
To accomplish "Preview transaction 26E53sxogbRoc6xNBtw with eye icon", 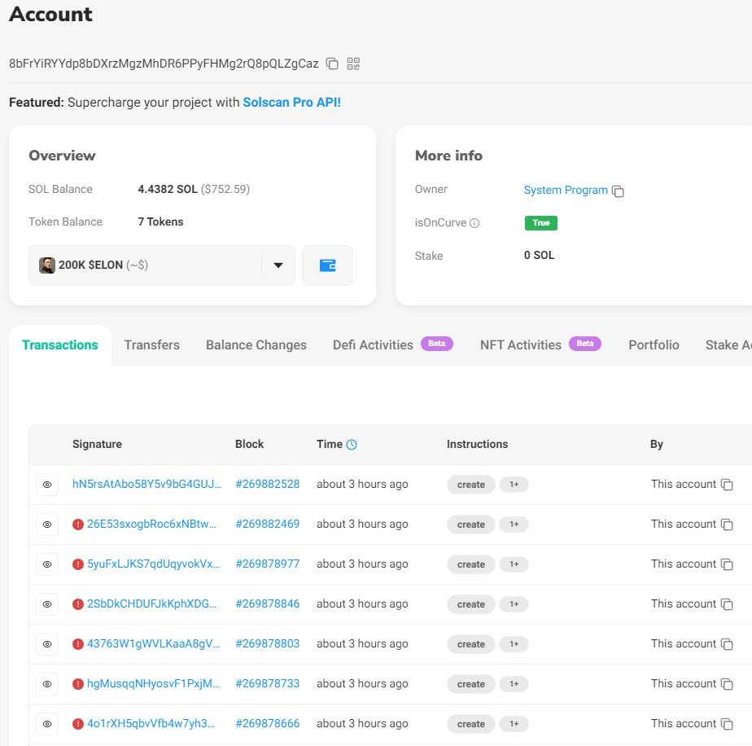I will [x=47, y=524].
